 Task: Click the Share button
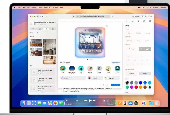pos(136,16)
